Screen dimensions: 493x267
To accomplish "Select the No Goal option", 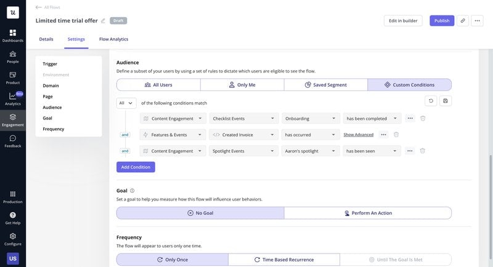I will coord(200,213).
